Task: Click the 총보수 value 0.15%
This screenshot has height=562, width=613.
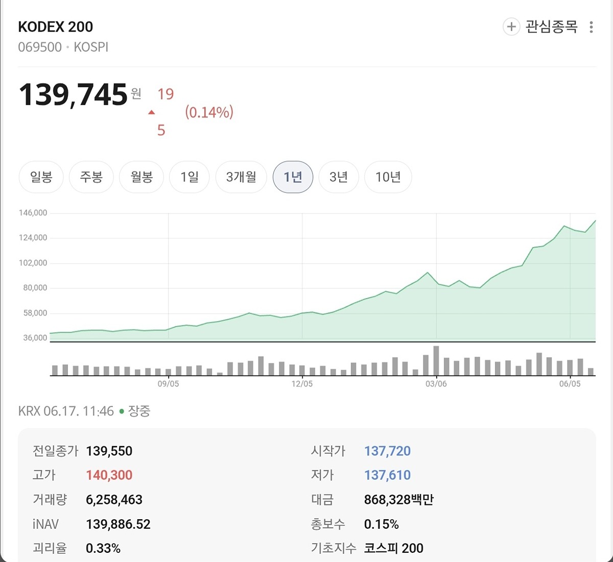Action: (381, 524)
